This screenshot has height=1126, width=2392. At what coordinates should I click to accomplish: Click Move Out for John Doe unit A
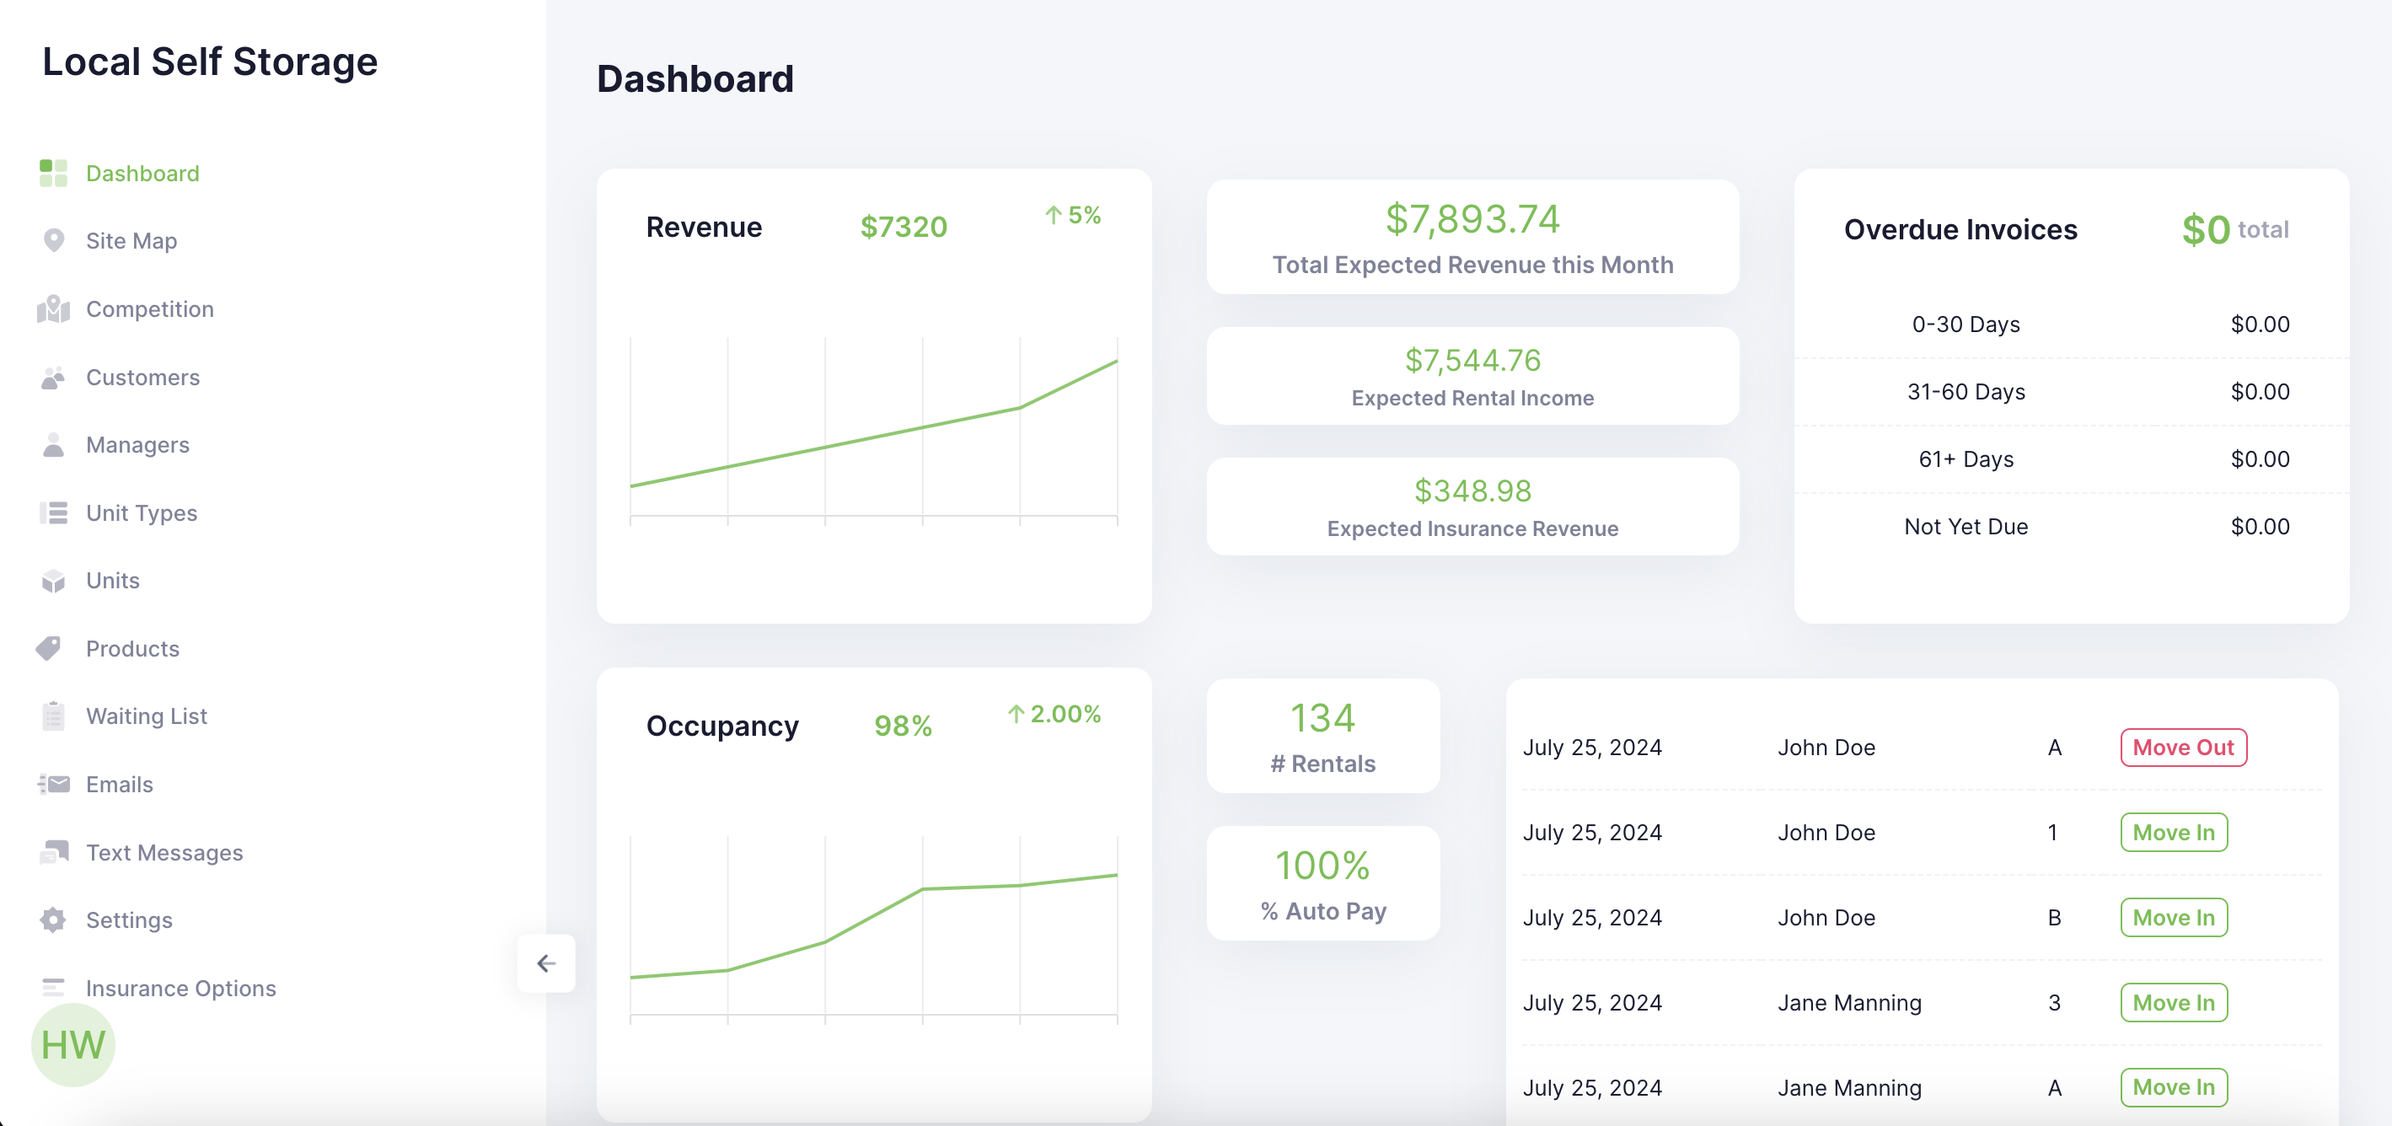click(2183, 748)
